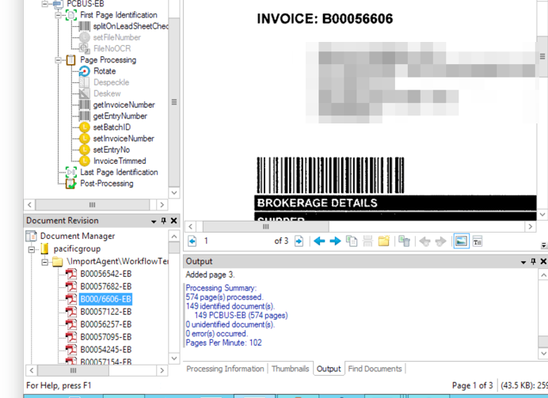Open the Document Revision panel dropdown menu
Viewport: 548px width, 398px height.
(154, 222)
